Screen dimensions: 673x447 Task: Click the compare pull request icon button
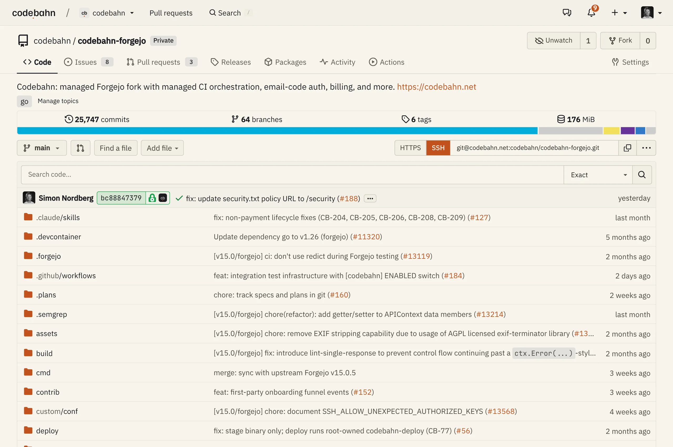click(x=80, y=148)
